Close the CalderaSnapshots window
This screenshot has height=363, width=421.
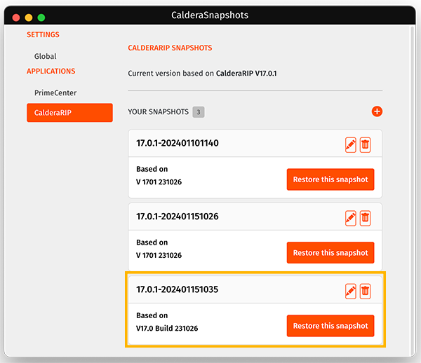click(x=16, y=18)
